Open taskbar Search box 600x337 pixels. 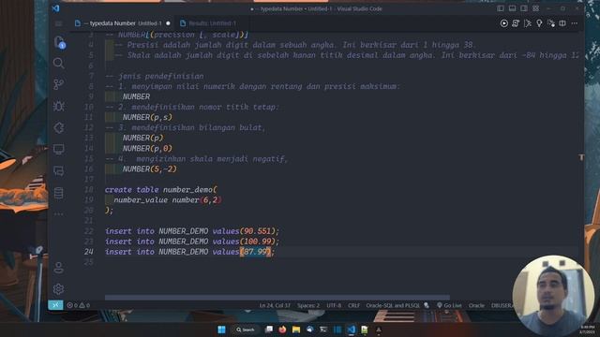click(x=246, y=330)
